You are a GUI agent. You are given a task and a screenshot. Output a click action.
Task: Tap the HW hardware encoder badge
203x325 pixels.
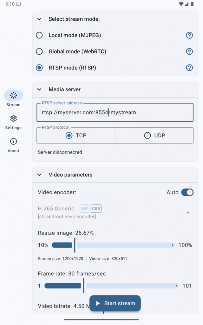pyautogui.click(x=84, y=209)
